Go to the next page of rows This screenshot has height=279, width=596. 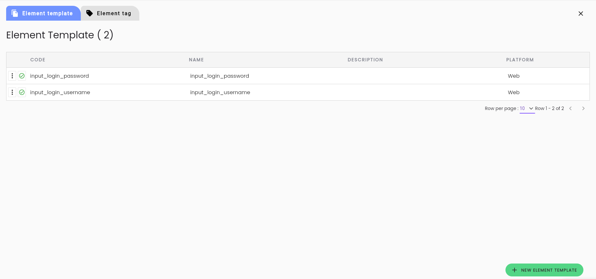click(583, 108)
